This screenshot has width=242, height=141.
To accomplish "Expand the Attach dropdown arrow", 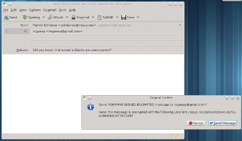I will (67, 18).
